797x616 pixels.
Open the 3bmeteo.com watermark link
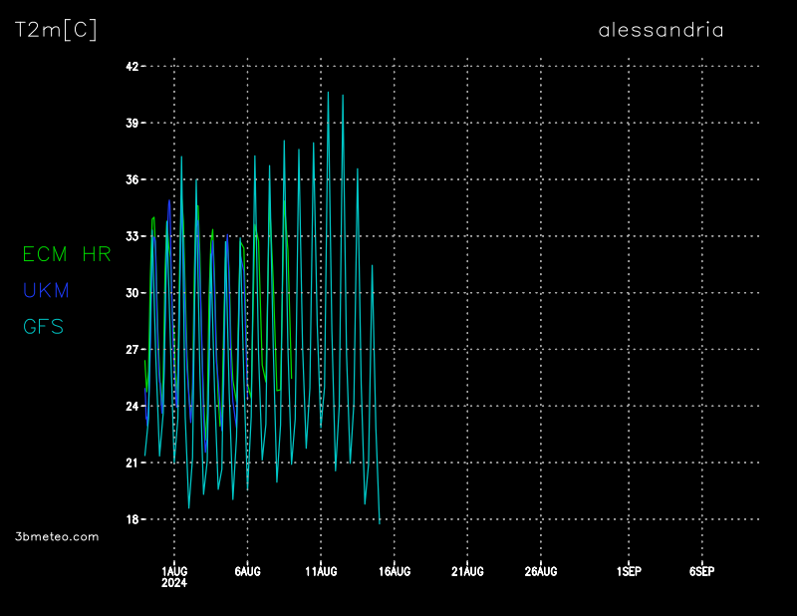point(58,536)
